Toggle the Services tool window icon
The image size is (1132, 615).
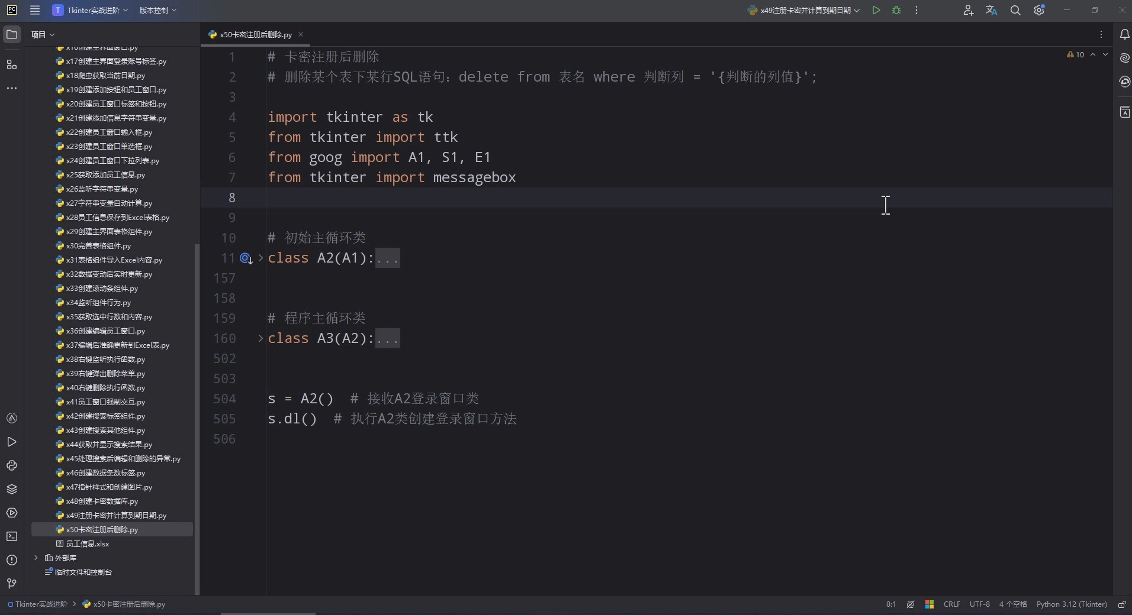click(11, 513)
